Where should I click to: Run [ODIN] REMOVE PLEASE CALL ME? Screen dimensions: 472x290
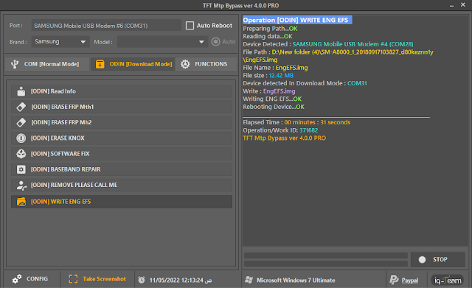click(x=122, y=185)
